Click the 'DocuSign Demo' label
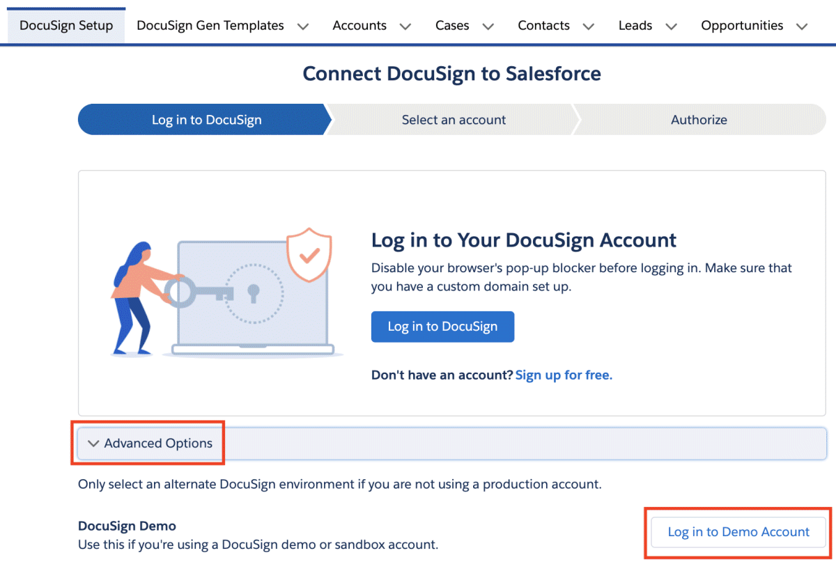Image resolution: width=836 pixels, height=562 pixels. point(127,526)
